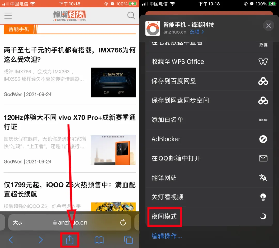Open the 大小 text size menu
The height and width of the screenshot is (248, 279).
[x=17, y=223]
